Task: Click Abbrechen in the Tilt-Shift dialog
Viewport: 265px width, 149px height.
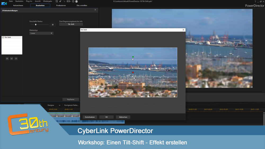Action: click(123, 117)
